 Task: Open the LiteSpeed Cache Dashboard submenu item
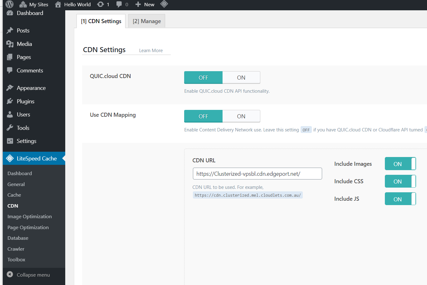(20, 173)
